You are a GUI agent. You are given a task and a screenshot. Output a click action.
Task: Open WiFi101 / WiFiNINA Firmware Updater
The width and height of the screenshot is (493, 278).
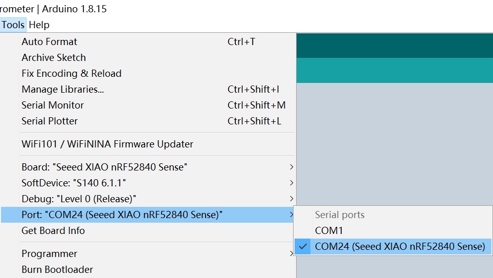tap(148, 144)
